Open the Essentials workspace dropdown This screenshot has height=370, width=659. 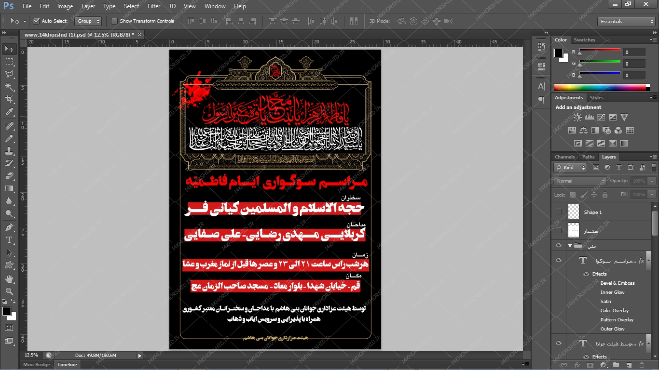pos(626,22)
